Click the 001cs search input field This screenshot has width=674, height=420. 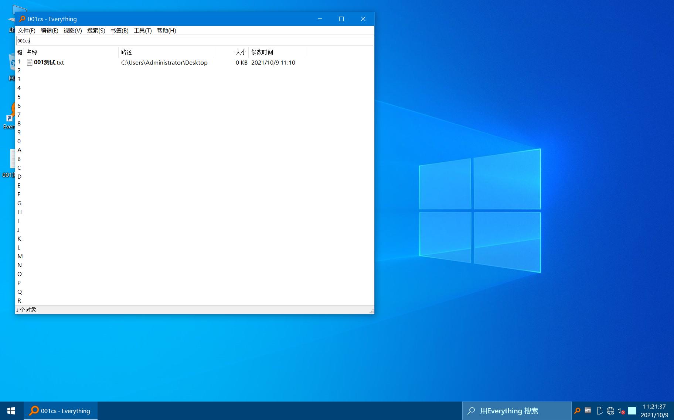[x=194, y=41]
